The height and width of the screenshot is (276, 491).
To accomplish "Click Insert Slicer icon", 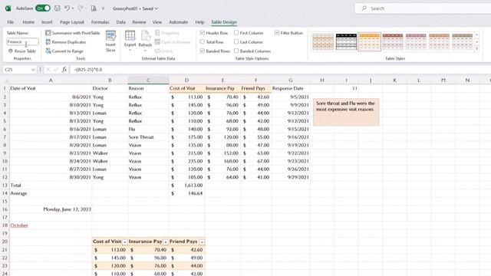I will point(110,36).
